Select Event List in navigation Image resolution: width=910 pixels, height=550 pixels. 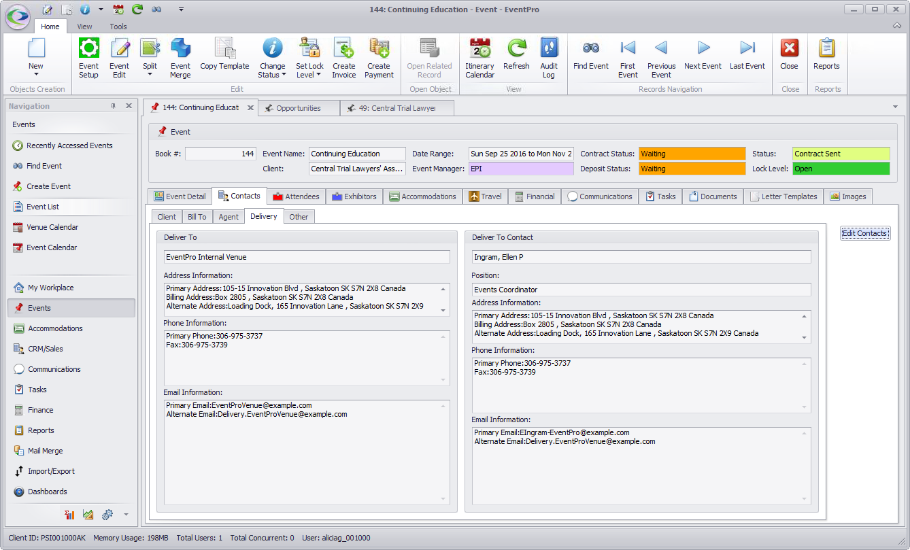tap(71, 207)
